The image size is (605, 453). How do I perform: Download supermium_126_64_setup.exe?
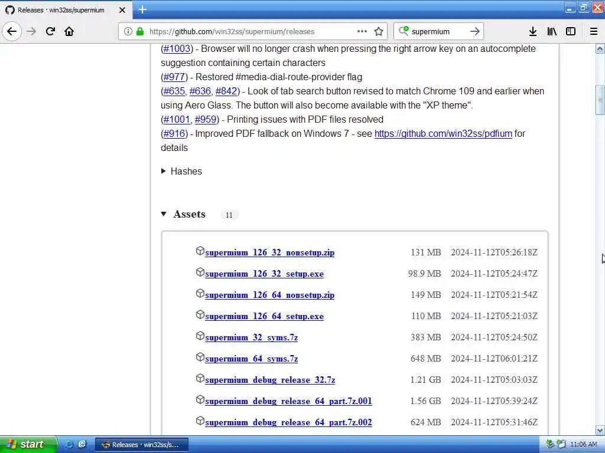pyautogui.click(x=264, y=316)
